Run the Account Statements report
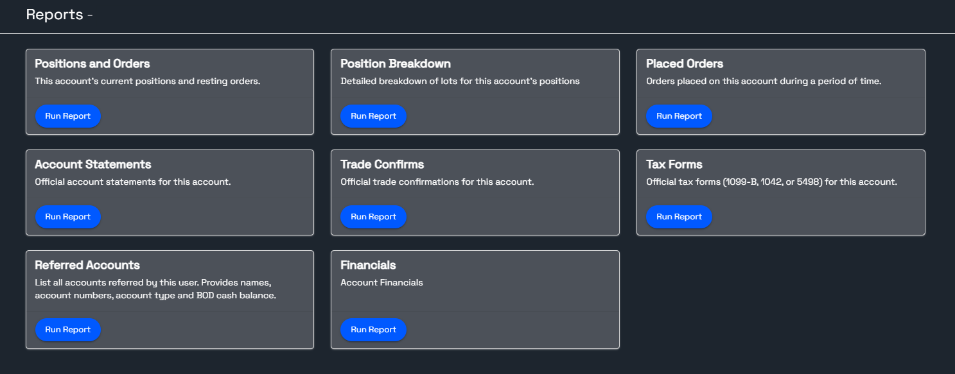This screenshot has height=374, width=955. [x=67, y=217]
